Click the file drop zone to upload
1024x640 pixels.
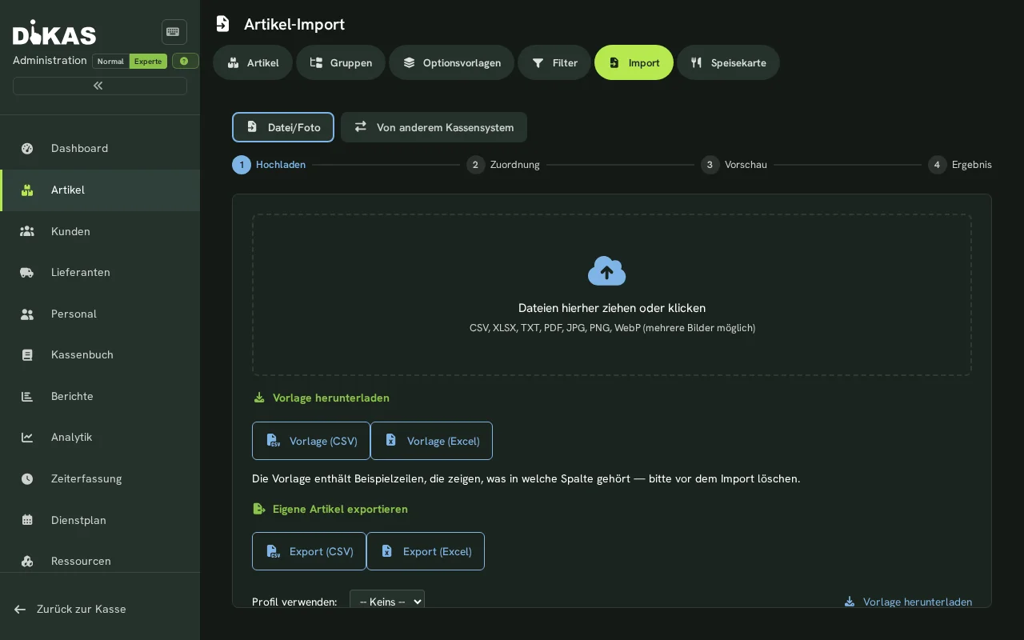tap(612, 294)
